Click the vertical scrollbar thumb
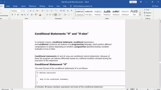The height and width of the screenshot is (90, 161). coord(160,62)
